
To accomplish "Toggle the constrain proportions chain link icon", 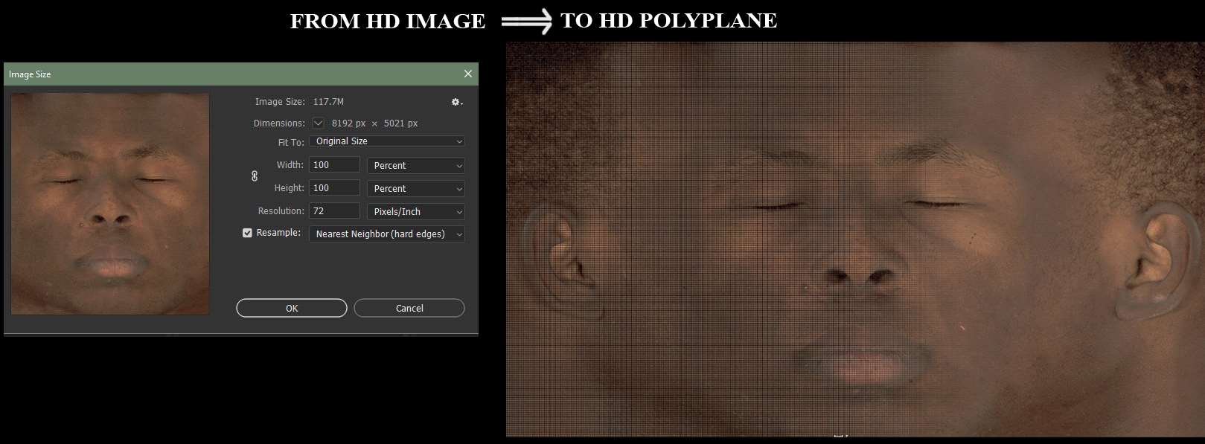I will coord(255,176).
